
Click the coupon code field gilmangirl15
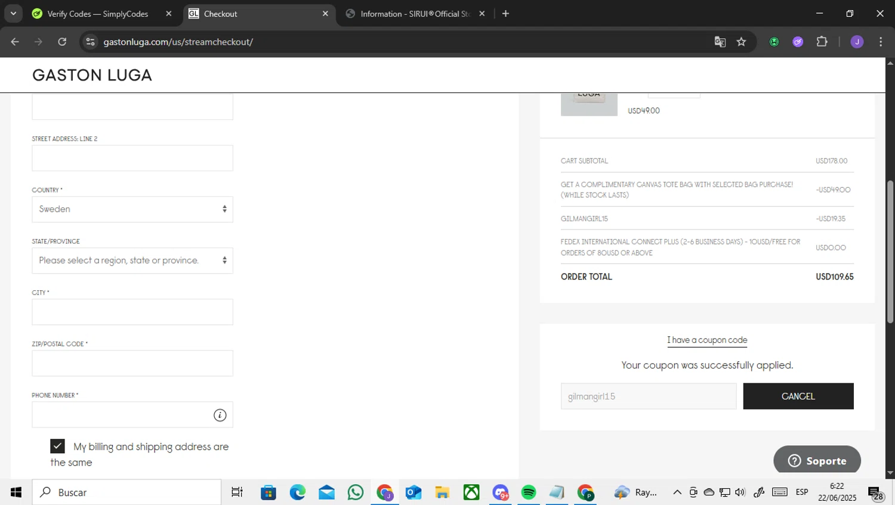649,396
